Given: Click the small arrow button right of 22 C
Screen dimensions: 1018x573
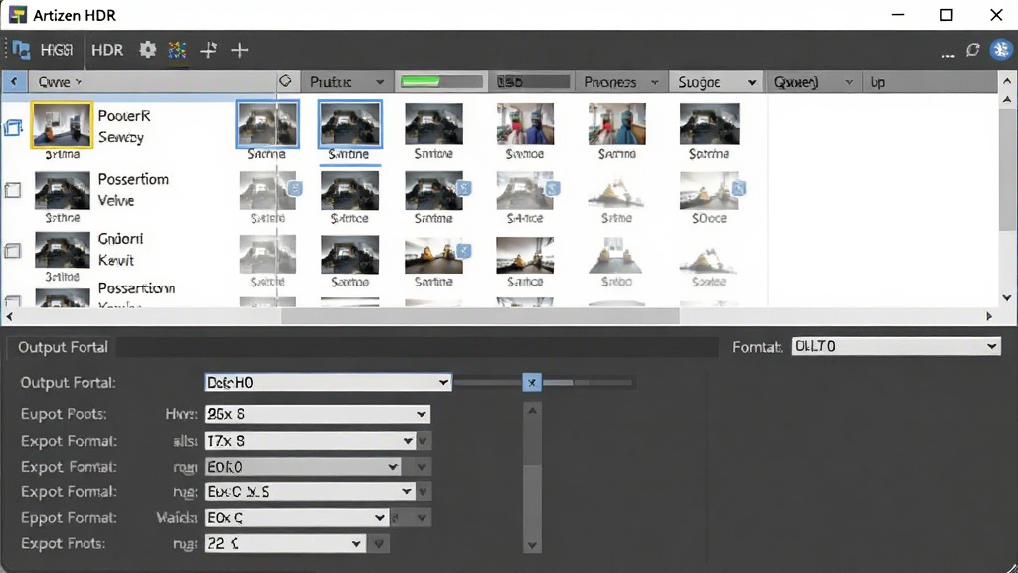Looking at the screenshot, I should point(379,544).
